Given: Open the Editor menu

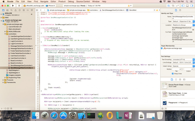Looking at the screenshot, I should [53, 1].
